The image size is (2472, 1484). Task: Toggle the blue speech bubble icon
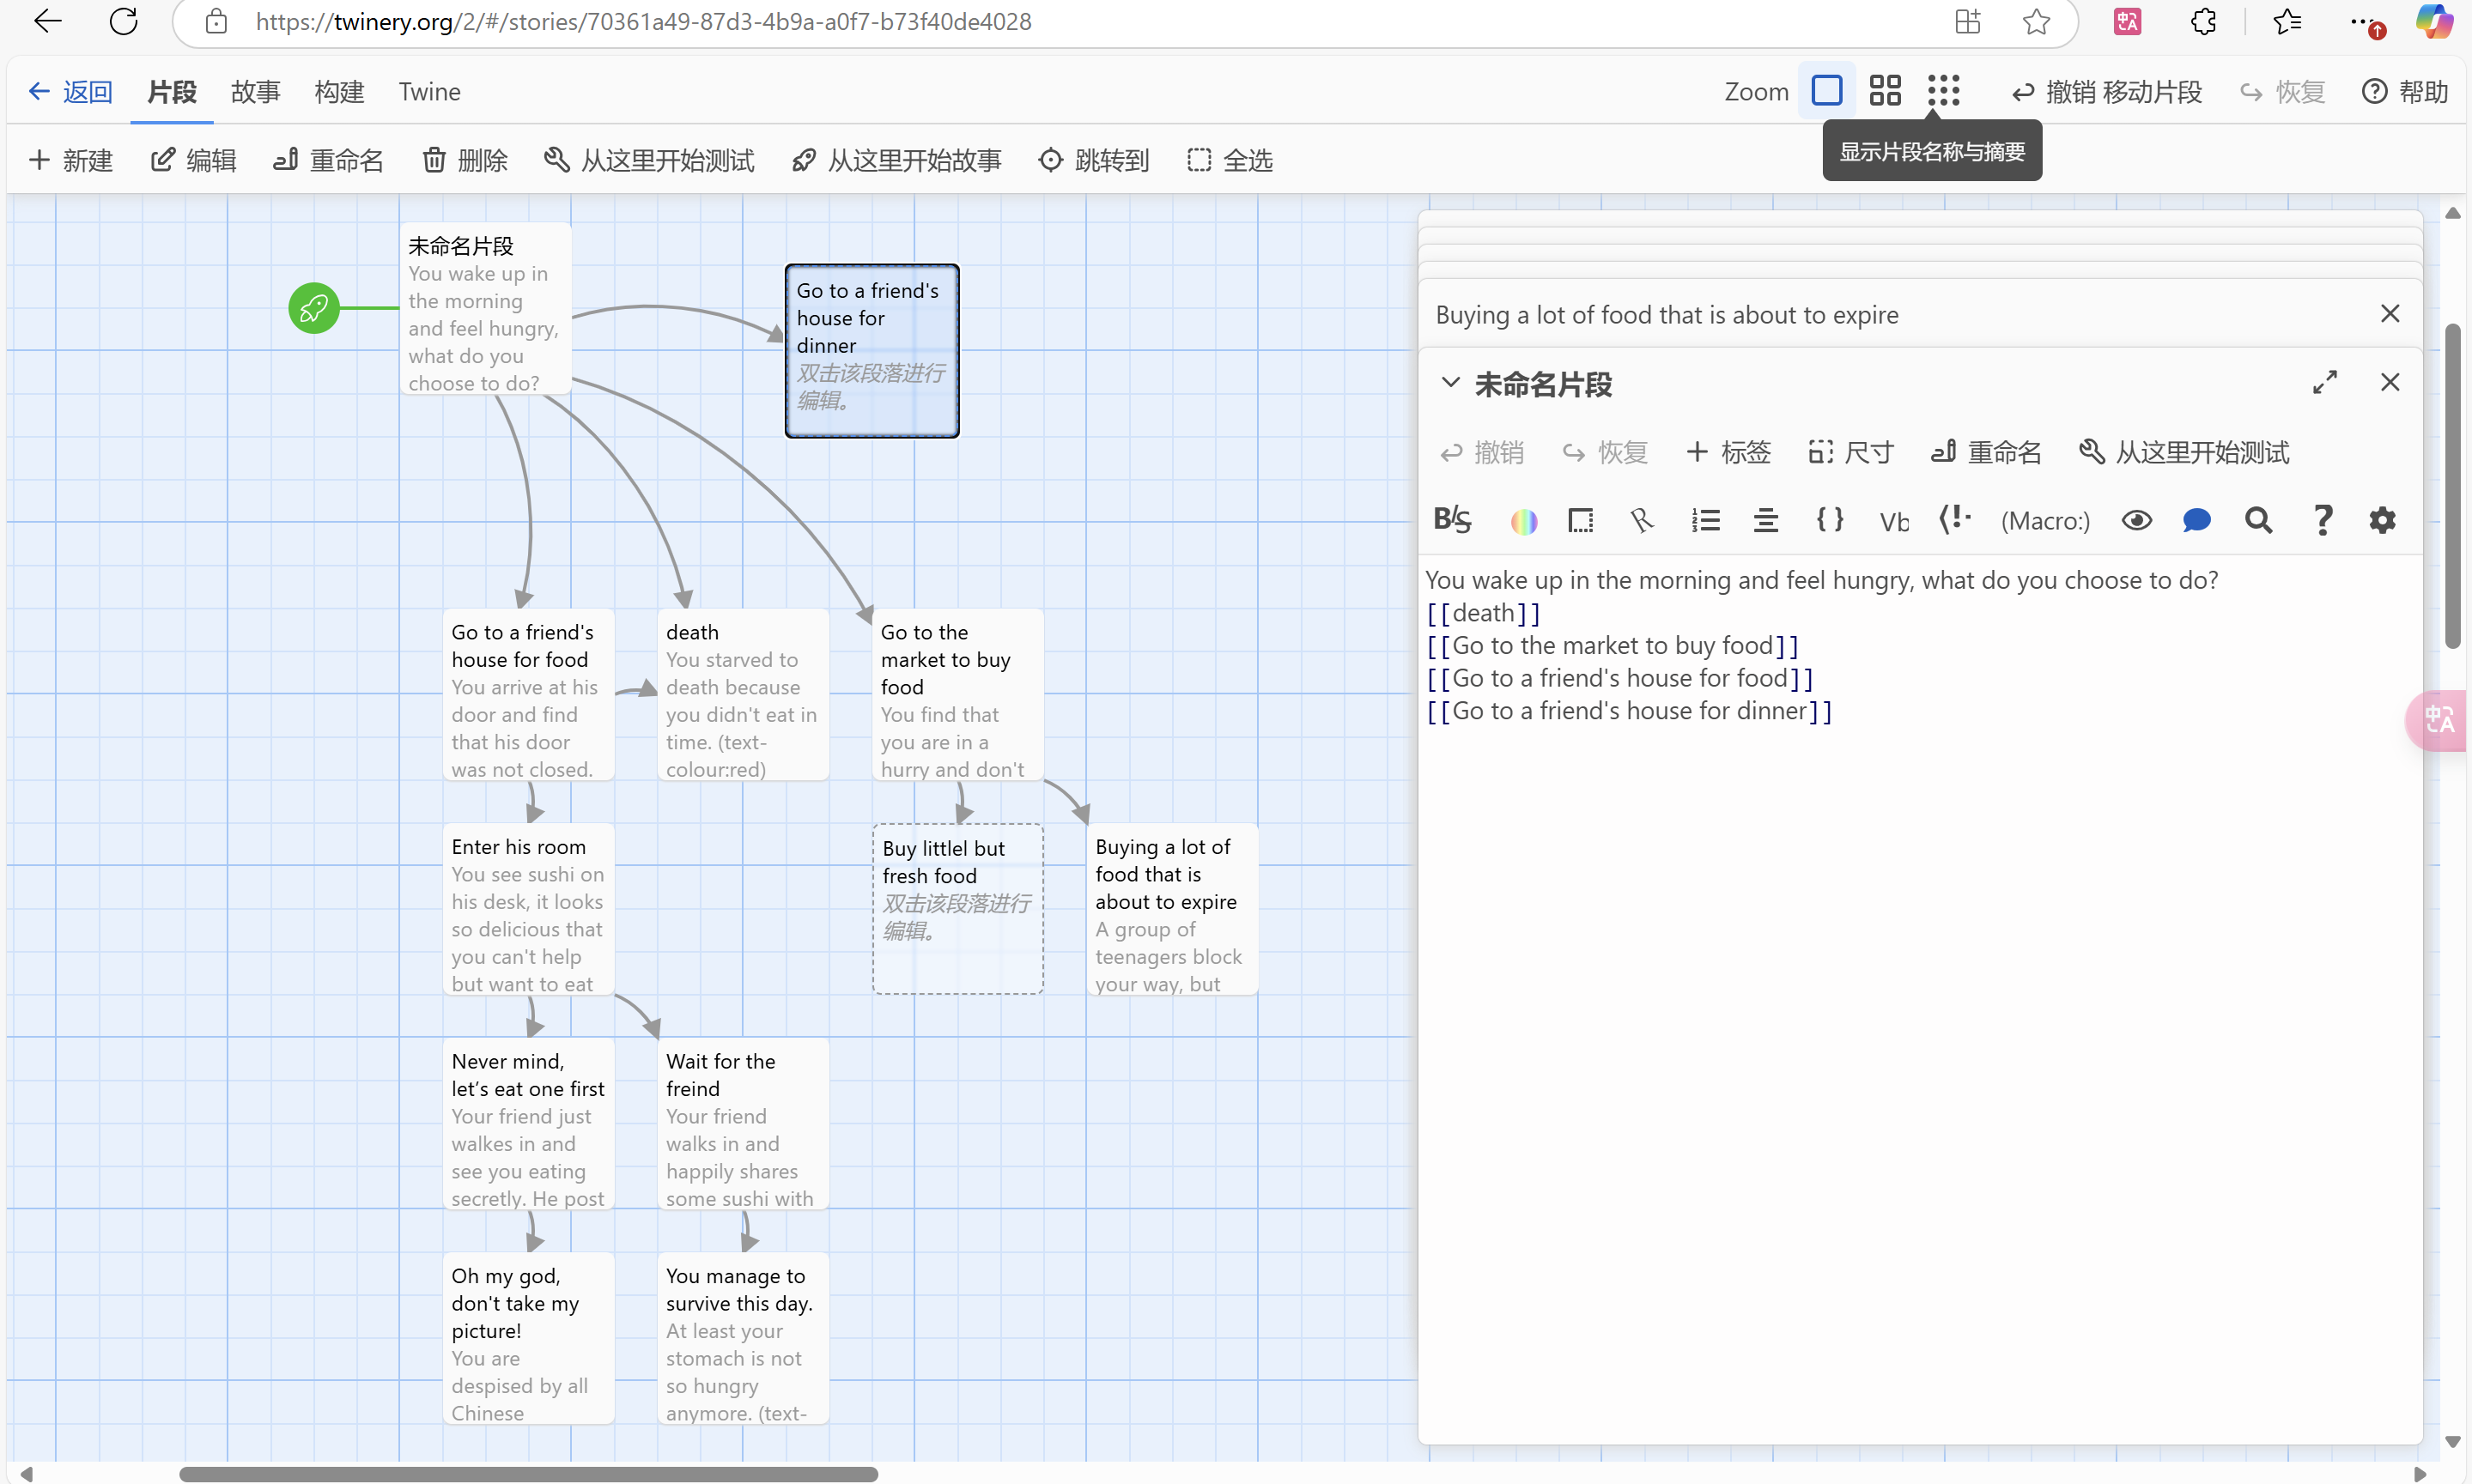[x=2196, y=520]
